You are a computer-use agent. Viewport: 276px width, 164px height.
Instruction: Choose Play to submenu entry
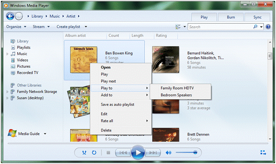(121, 88)
